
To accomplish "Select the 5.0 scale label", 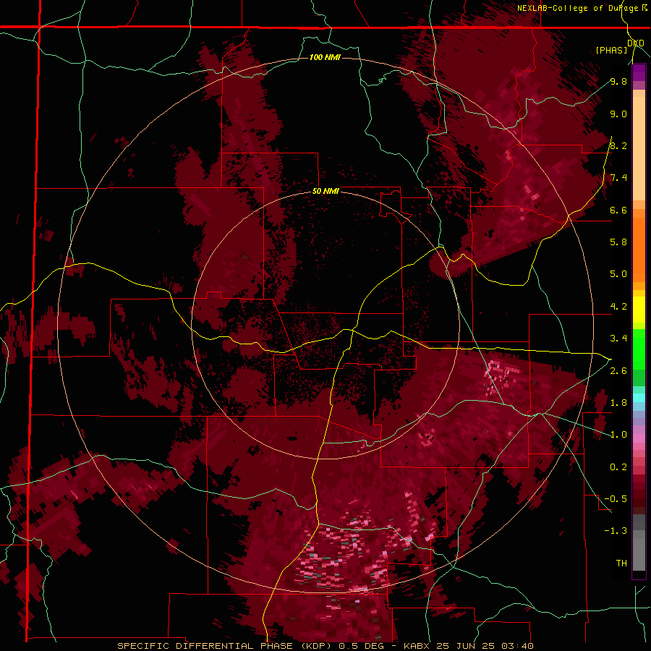I will coord(618,274).
